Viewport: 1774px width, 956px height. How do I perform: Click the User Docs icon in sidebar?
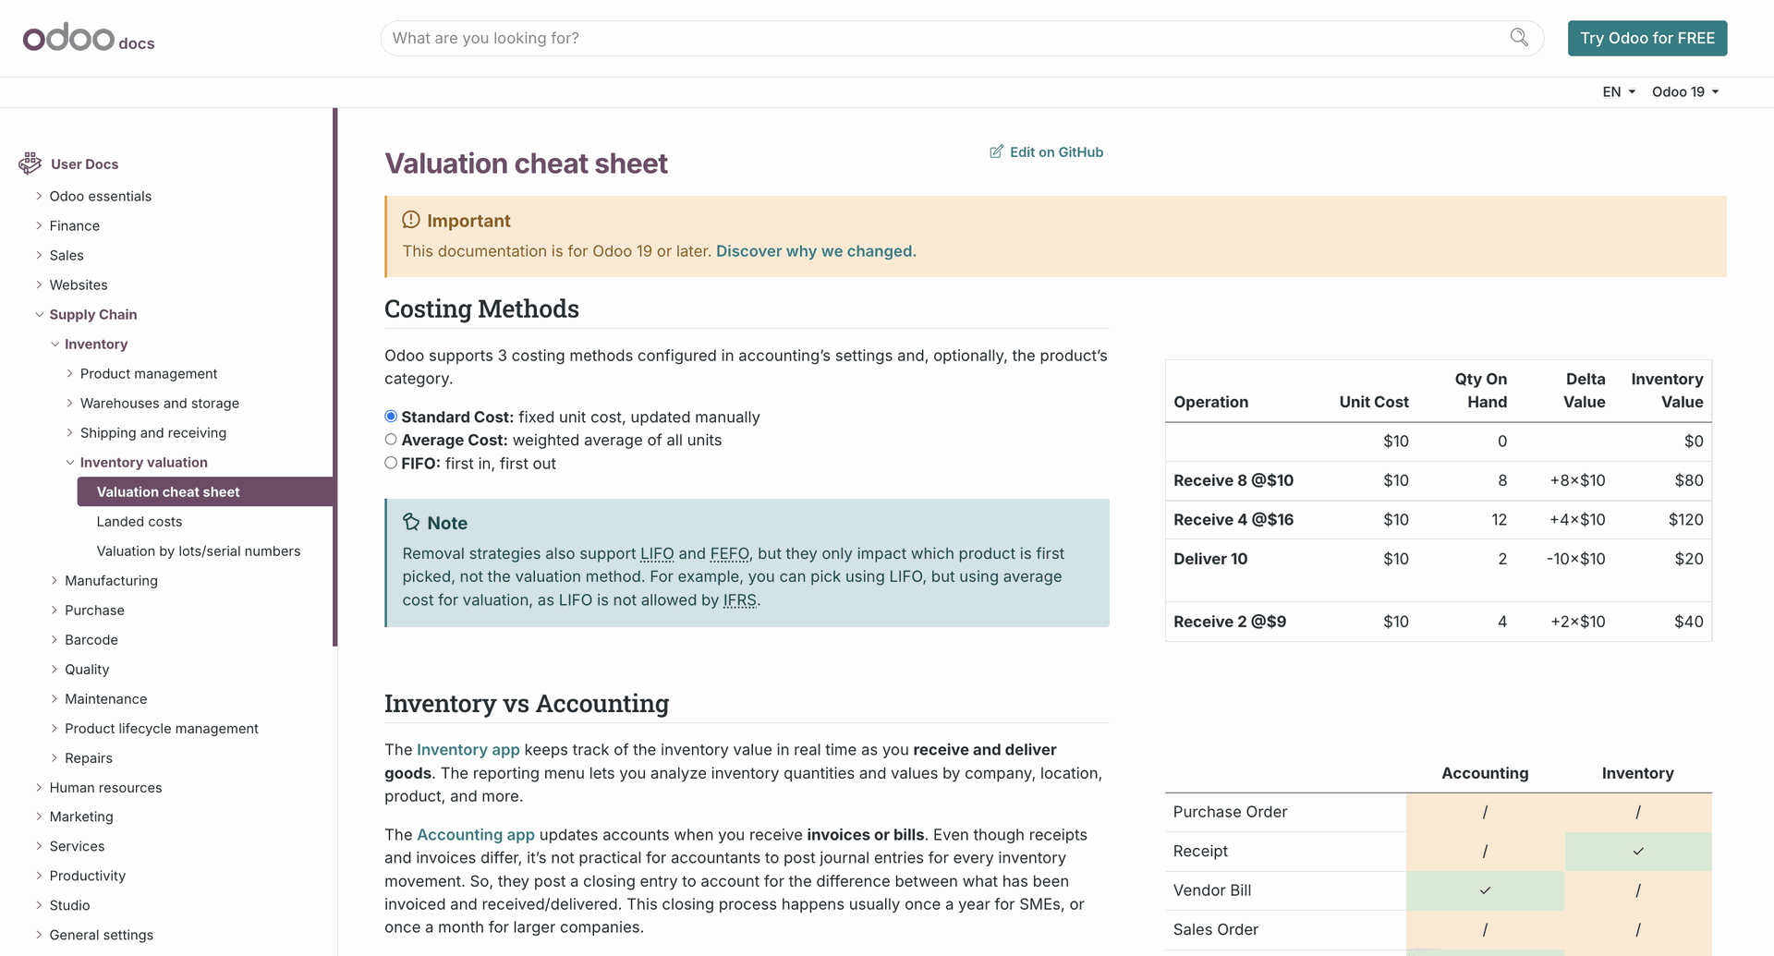pos(30,163)
